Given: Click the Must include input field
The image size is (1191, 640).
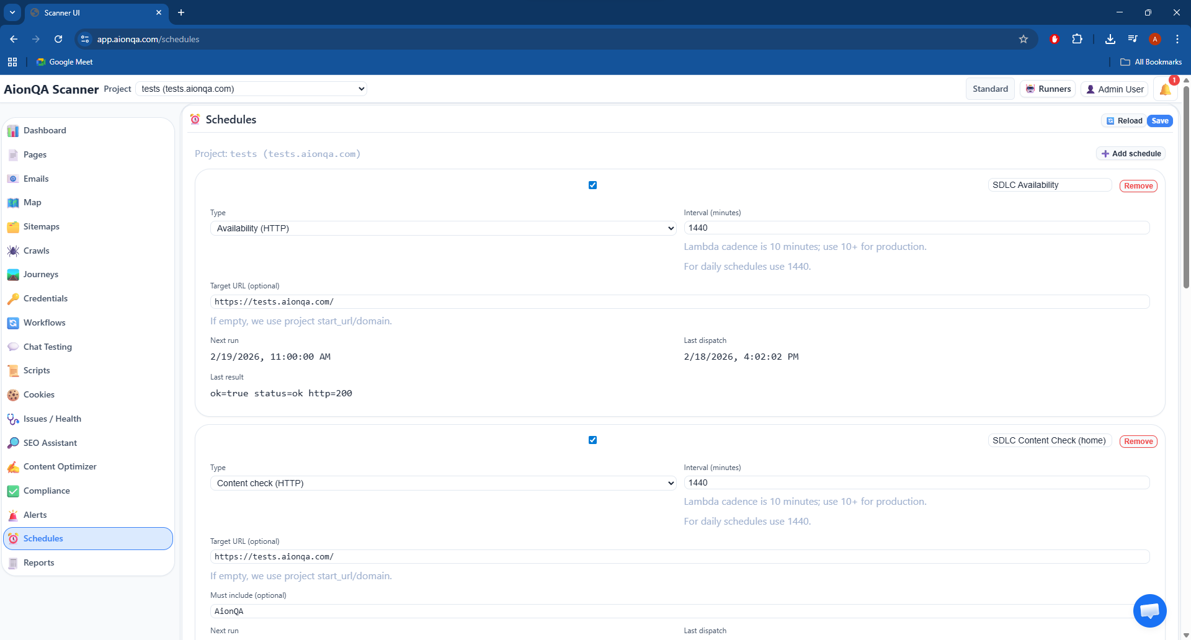Looking at the screenshot, I should click(670, 611).
